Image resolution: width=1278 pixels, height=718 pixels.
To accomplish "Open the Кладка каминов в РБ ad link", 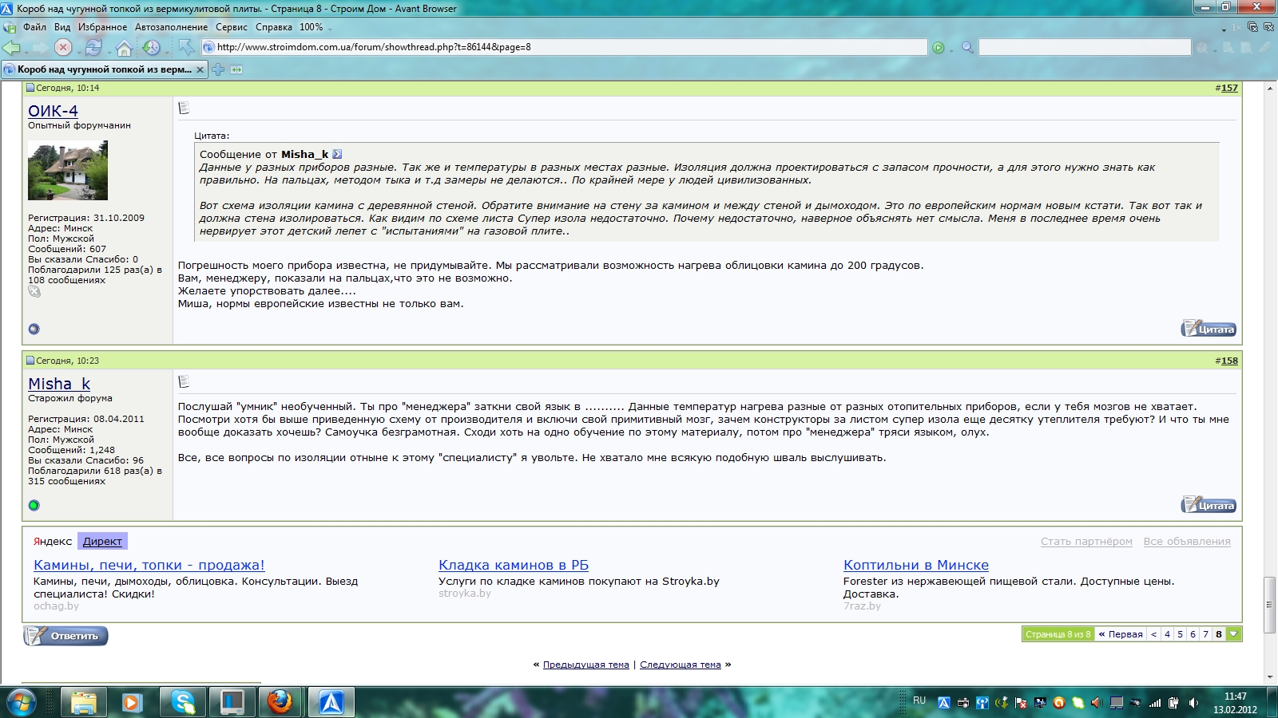I will 514,565.
